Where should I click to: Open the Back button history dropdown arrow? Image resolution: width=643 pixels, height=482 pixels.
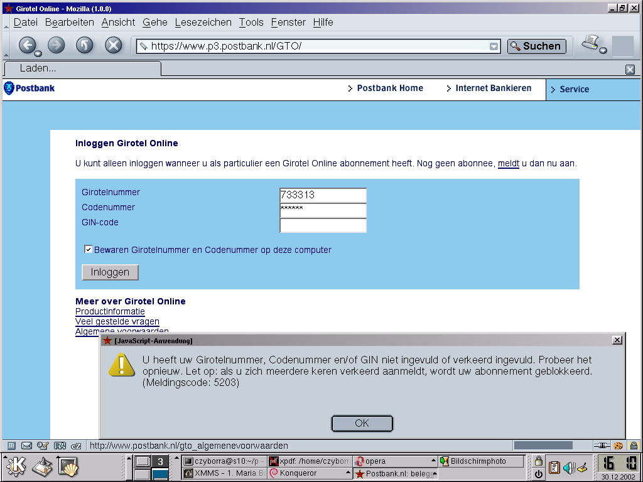(38, 54)
